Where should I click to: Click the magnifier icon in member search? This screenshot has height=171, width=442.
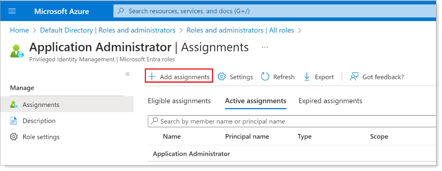pos(154,121)
